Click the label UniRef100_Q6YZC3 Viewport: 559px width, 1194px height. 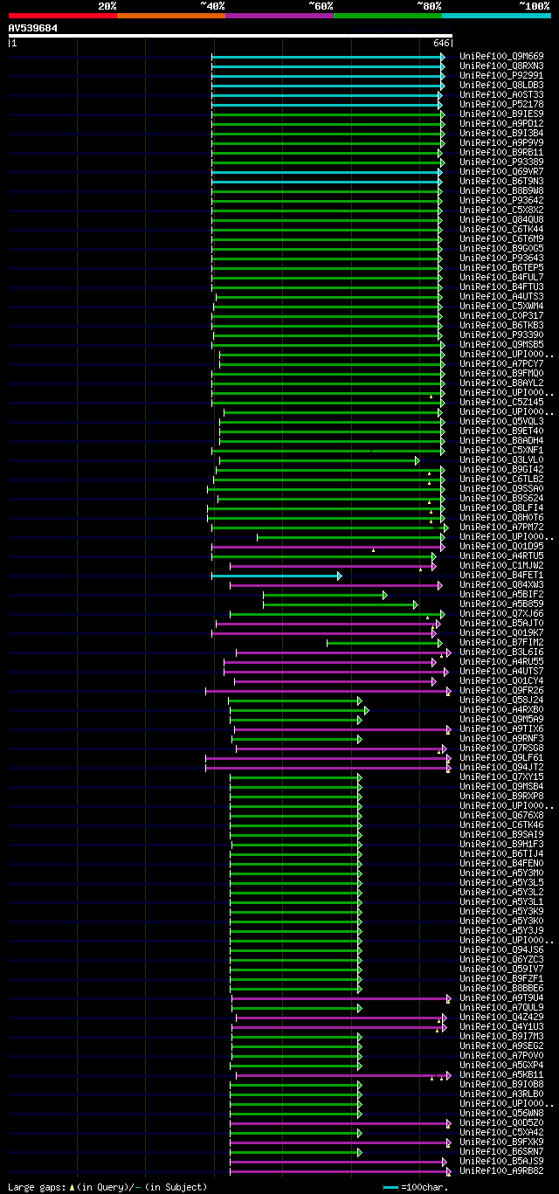[x=501, y=960]
